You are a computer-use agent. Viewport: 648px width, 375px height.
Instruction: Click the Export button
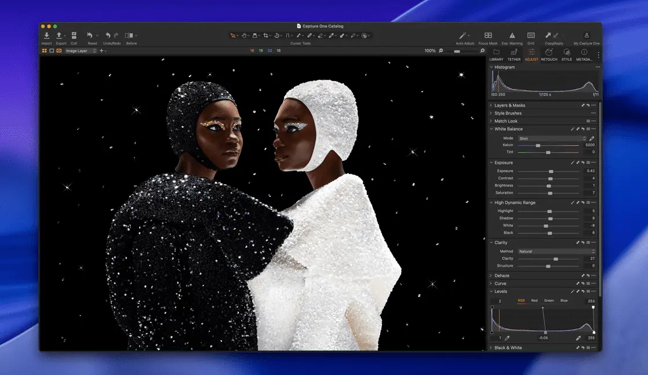pyautogui.click(x=60, y=36)
